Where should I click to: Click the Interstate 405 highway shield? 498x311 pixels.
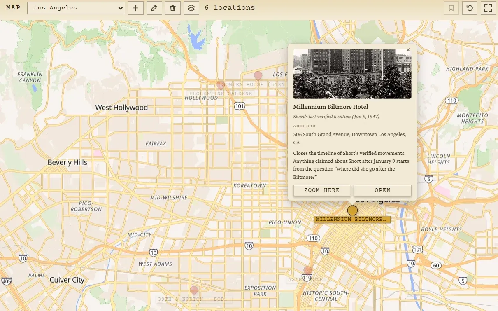6,281
